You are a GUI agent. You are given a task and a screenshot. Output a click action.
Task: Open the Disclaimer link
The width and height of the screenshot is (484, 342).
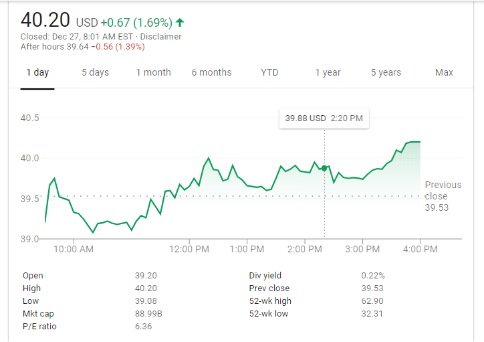pos(162,37)
